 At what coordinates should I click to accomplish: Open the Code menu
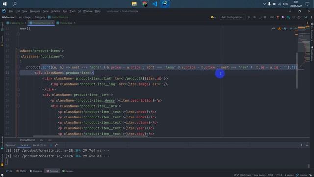coord(46,11)
